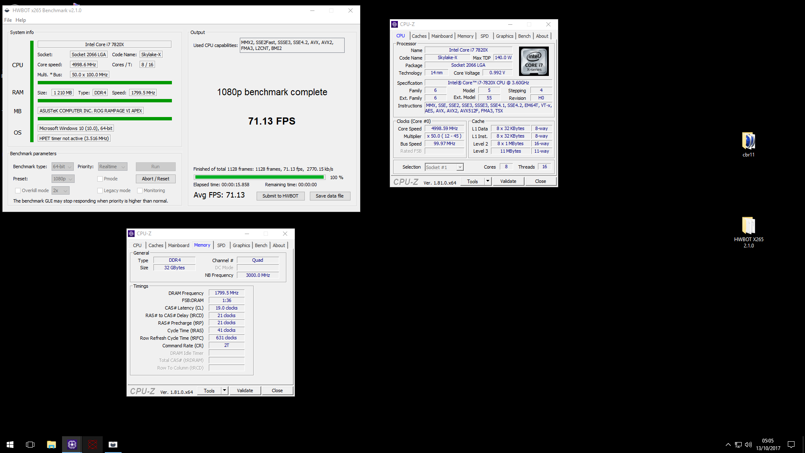Expand Tools arrow in CPU-Z memory window
Screen dimensions: 805x453
tap(224, 391)
